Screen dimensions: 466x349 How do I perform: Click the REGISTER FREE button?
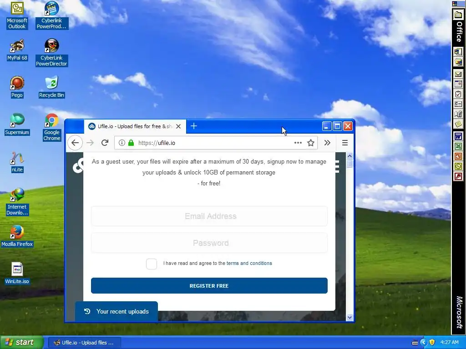tap(209, 286)
